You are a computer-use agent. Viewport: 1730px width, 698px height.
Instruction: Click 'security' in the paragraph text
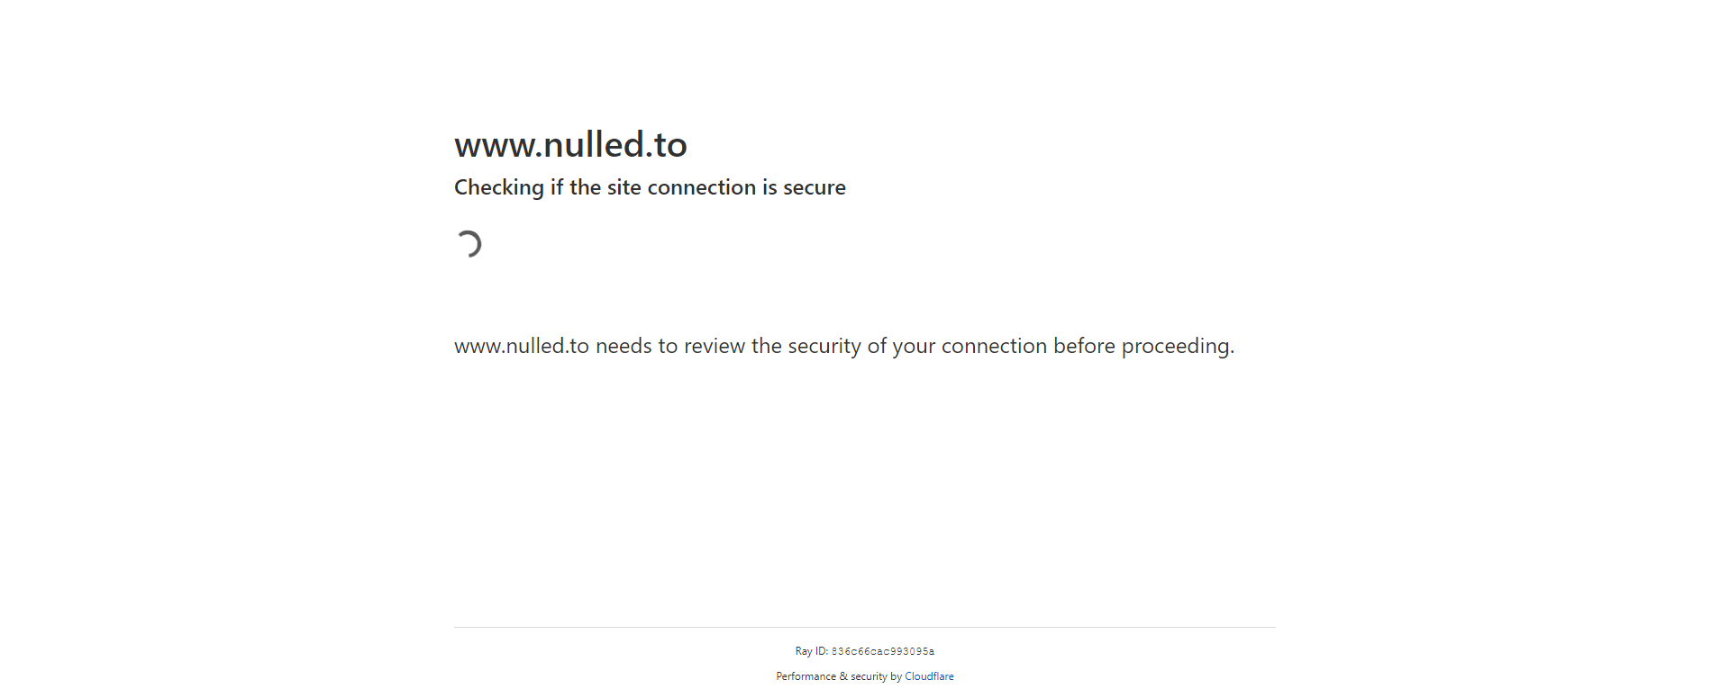824,347
